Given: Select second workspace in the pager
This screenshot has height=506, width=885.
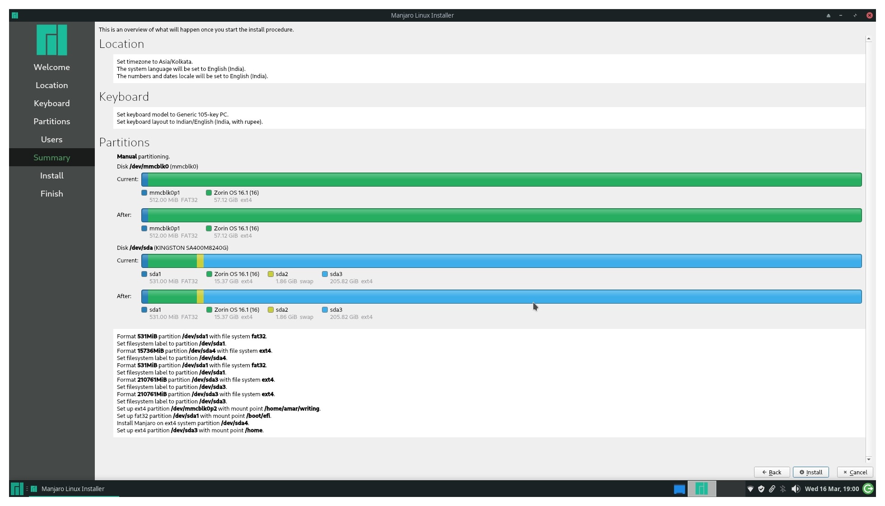Looking at the screenshot, I should 730,489.
